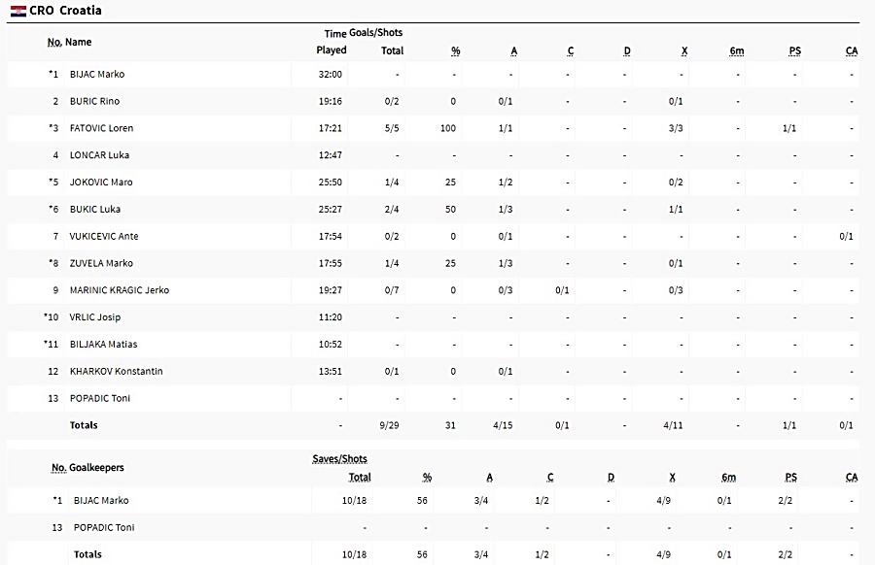Click the PS column header in player table

[794, 50]
